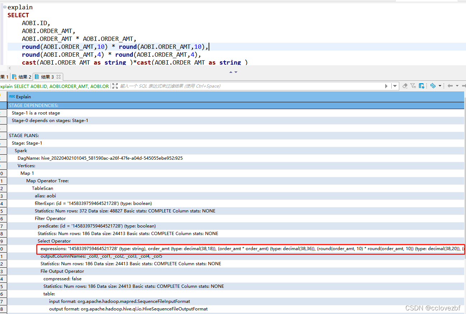Click the grid panel configuration icon

pos(421,86)
